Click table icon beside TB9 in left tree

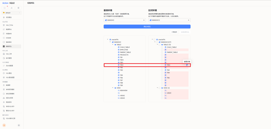click(118, 85)
